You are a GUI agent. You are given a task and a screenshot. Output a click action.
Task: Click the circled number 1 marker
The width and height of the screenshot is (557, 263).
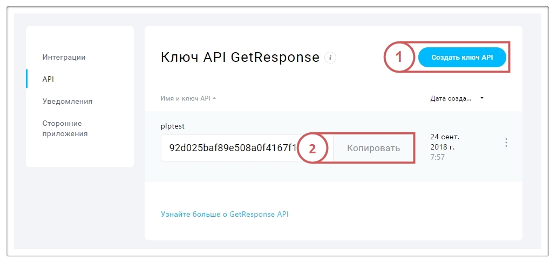pos(399,57)
